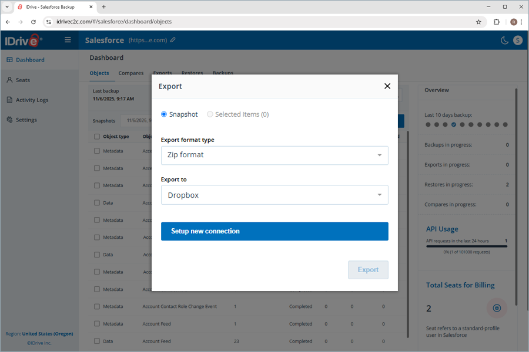Viewport: 529px width, 352px height.
Task: Click the Account Contact Role Change Event text
Action: (179, 306)
